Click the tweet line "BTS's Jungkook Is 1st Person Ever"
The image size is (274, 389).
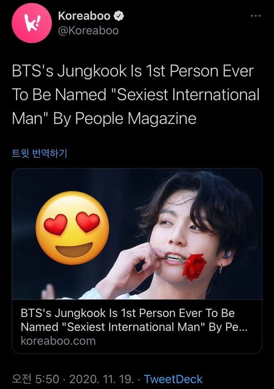(x=132, y=71)
